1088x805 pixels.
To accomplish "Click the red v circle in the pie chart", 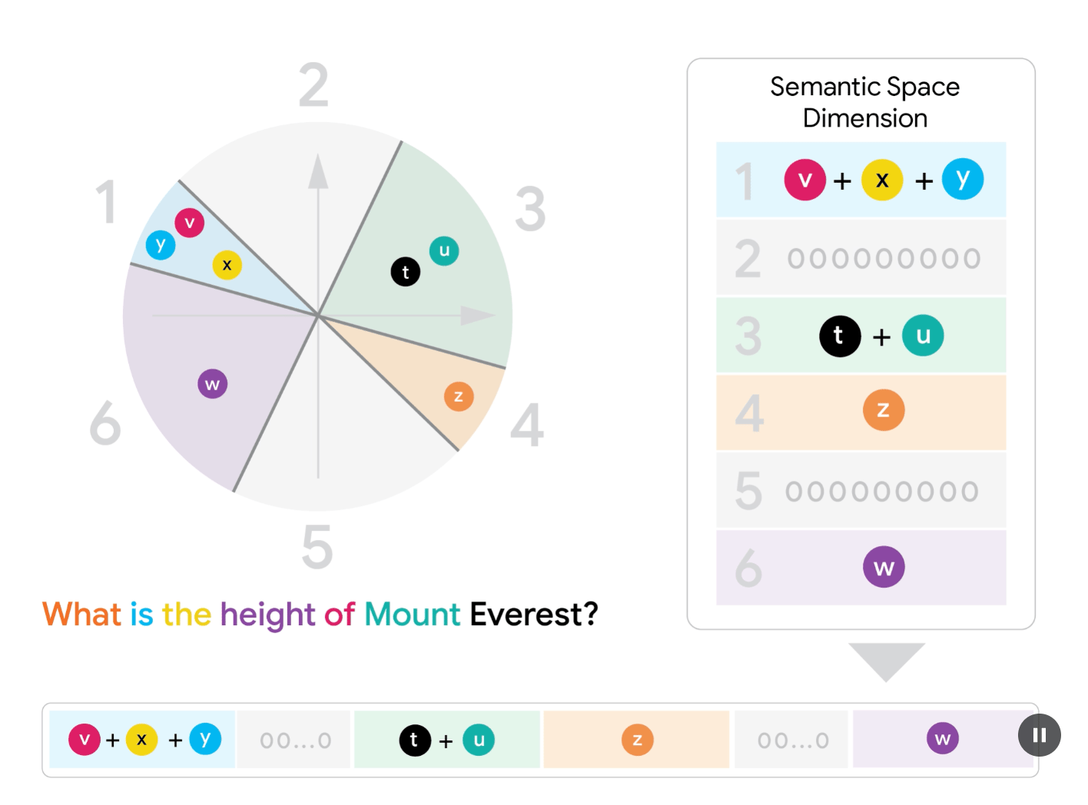I will (x=189, y=223).
